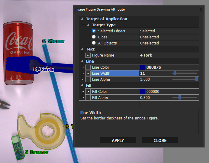Pick the All Objects radio option
209x163 pixels.
pos(94,43)
